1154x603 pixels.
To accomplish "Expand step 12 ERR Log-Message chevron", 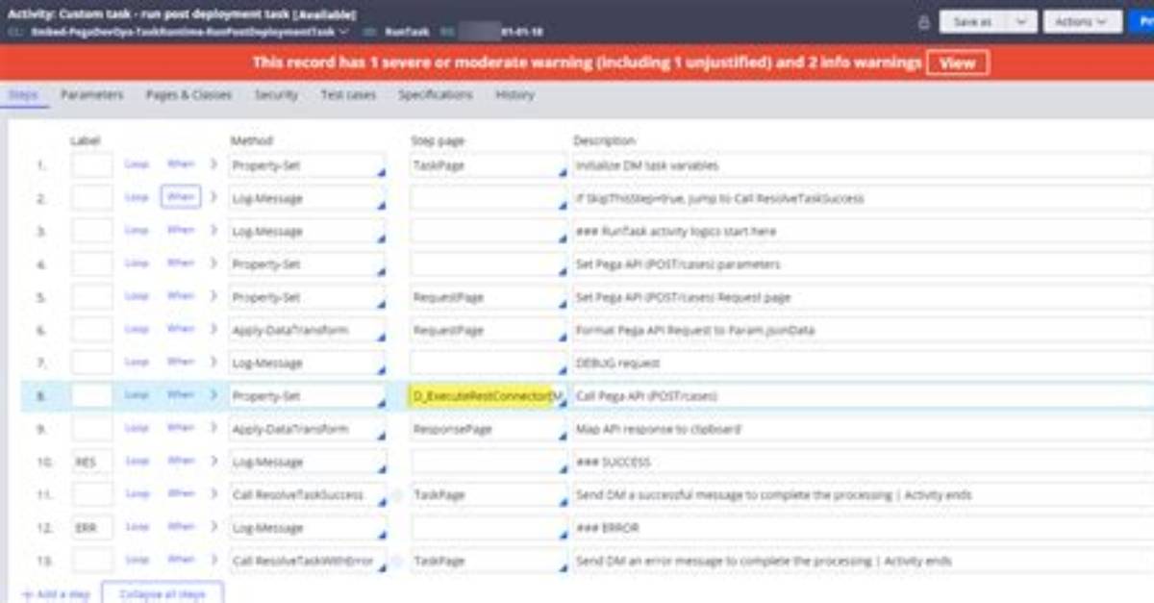I will [x=213, y=527].
